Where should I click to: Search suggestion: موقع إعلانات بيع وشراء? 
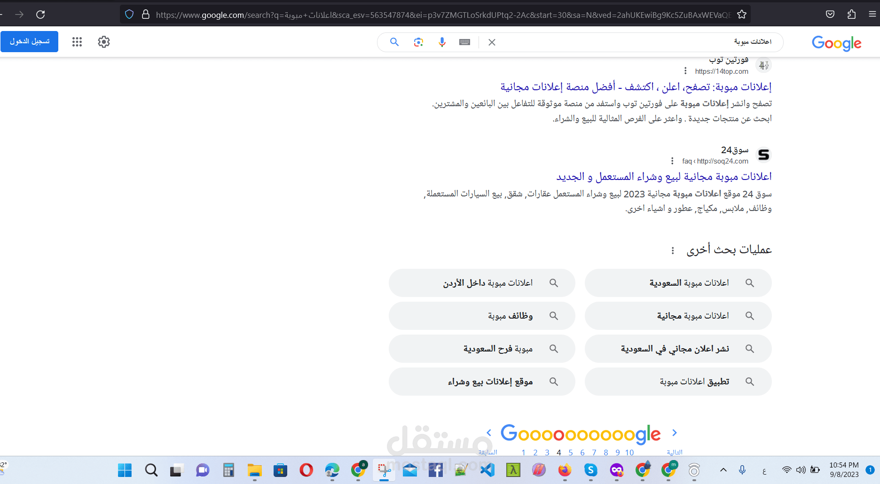(x=482, y=382)
